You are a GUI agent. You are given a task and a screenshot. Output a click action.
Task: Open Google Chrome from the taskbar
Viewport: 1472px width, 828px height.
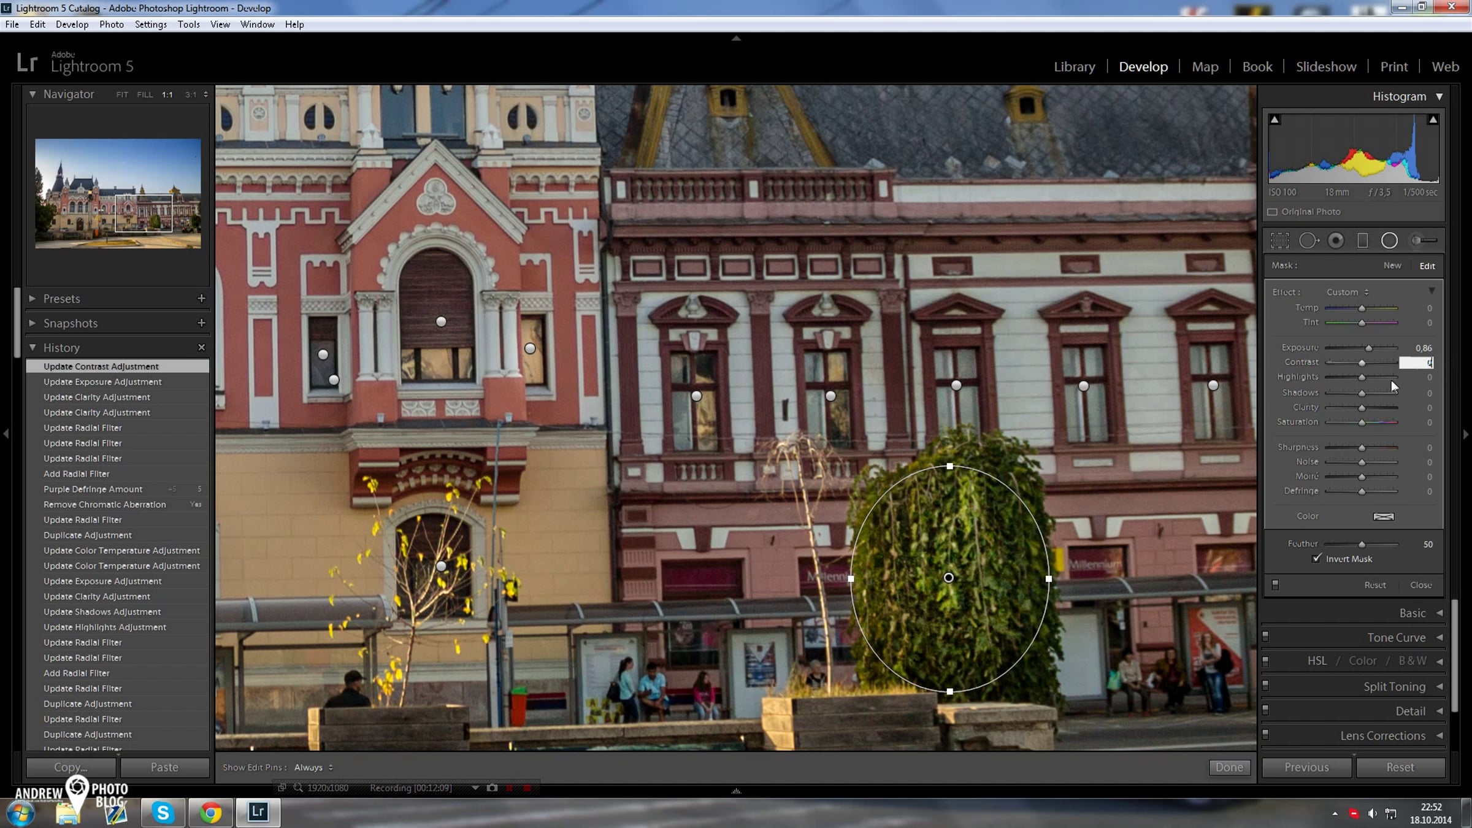pos(210,813)
